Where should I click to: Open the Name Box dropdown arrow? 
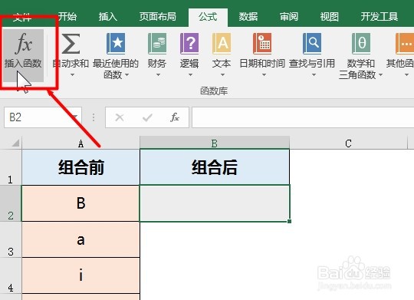(75, 117)
